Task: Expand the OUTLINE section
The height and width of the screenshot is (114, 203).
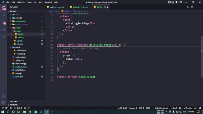Action: point(26,102)
